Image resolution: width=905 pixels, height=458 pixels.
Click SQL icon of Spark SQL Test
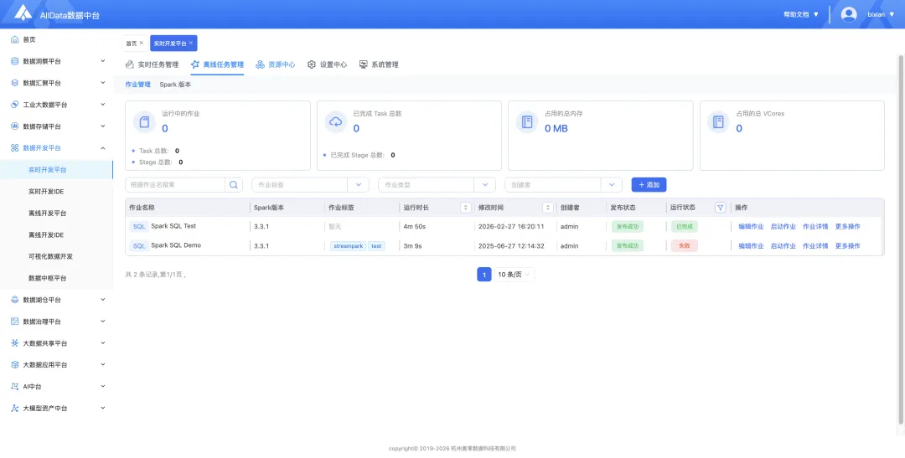(139, 227)
